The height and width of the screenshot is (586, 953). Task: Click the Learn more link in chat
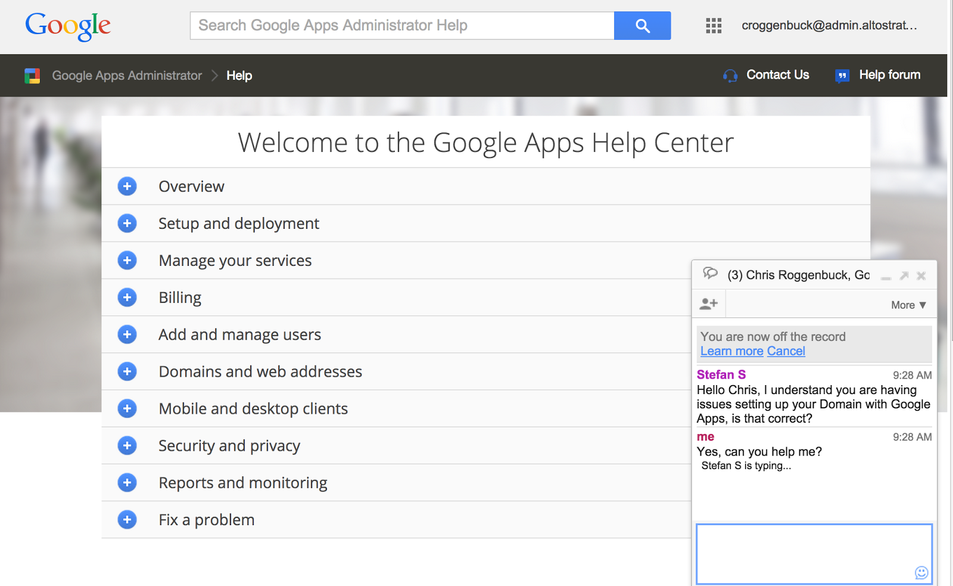pyautogui.click(x=731, y=351)
